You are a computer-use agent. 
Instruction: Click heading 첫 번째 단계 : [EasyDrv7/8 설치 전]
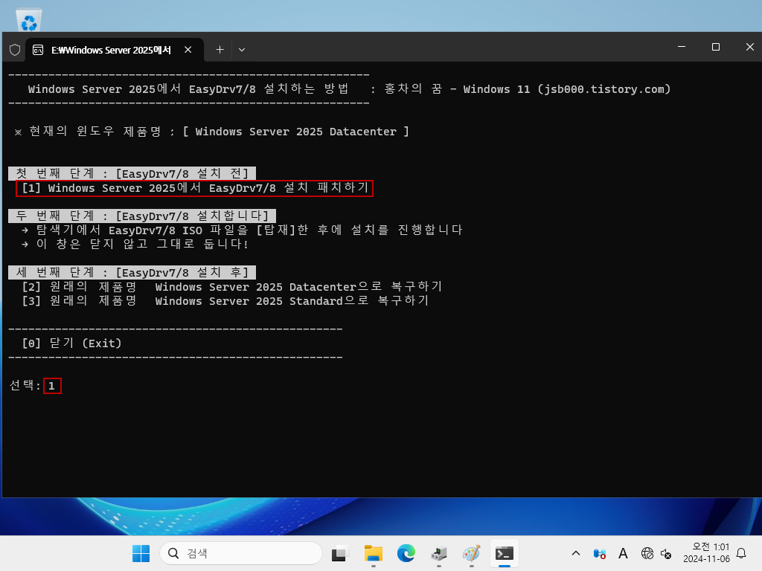click(132, 173)
